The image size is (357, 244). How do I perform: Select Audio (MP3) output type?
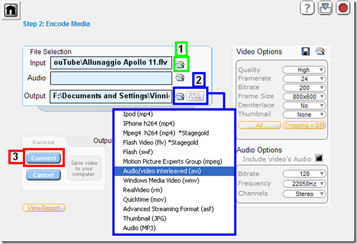pyautogui.click(x=174, y=228)
